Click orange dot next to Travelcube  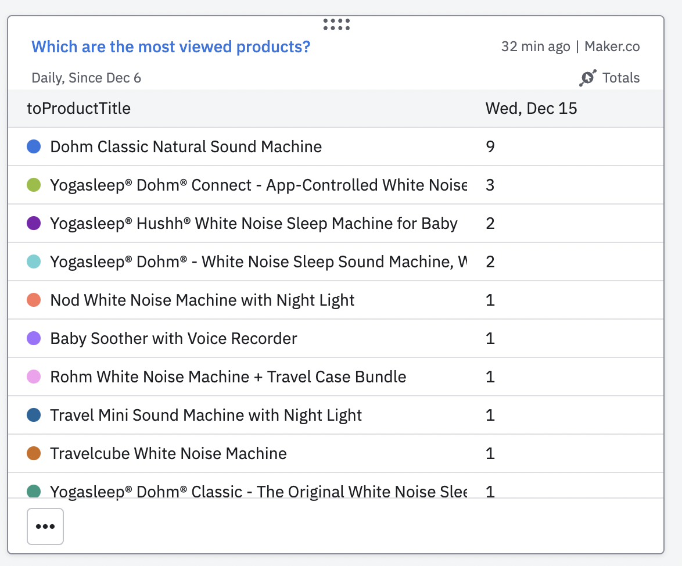click(x=34, y=453)
